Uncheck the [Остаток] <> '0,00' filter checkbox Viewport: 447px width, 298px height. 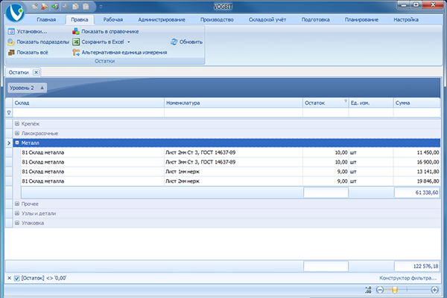(17, 277)
